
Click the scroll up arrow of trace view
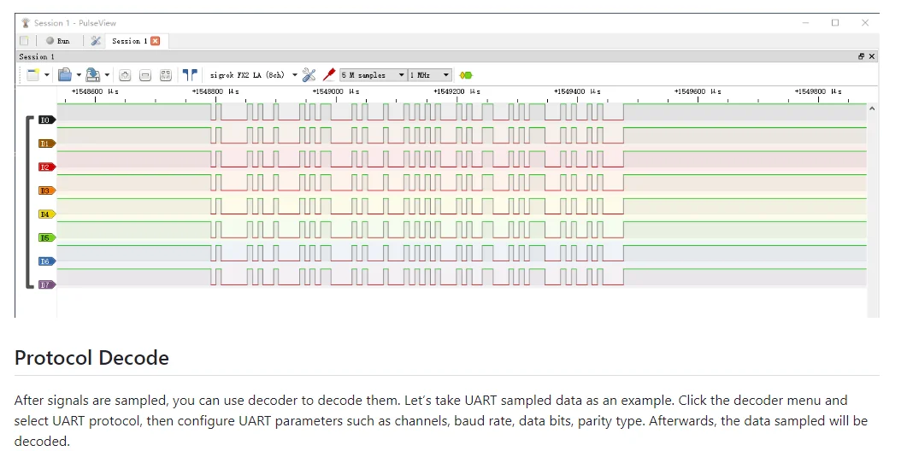coord(872,108)
